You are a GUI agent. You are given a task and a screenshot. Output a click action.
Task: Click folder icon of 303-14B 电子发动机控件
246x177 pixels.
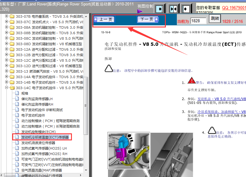(12, 82)
